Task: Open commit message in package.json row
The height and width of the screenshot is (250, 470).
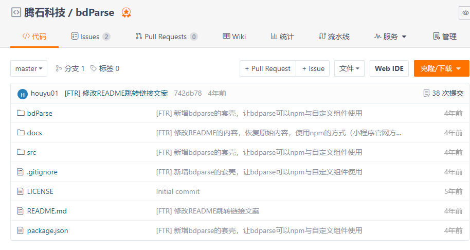Action: (259, 230)
